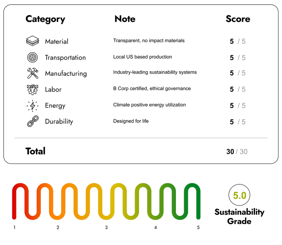This screenshot has width=282, height=245.
Task: Click the Transportation tire icon
Action: pyautogui.click(x=32, y=58)
